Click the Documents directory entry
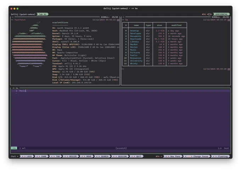Viewport: 241px width, 170px height. point(135,36)
